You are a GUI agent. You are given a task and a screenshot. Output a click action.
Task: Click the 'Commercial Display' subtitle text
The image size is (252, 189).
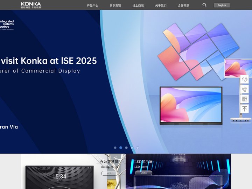pos(51,71)
